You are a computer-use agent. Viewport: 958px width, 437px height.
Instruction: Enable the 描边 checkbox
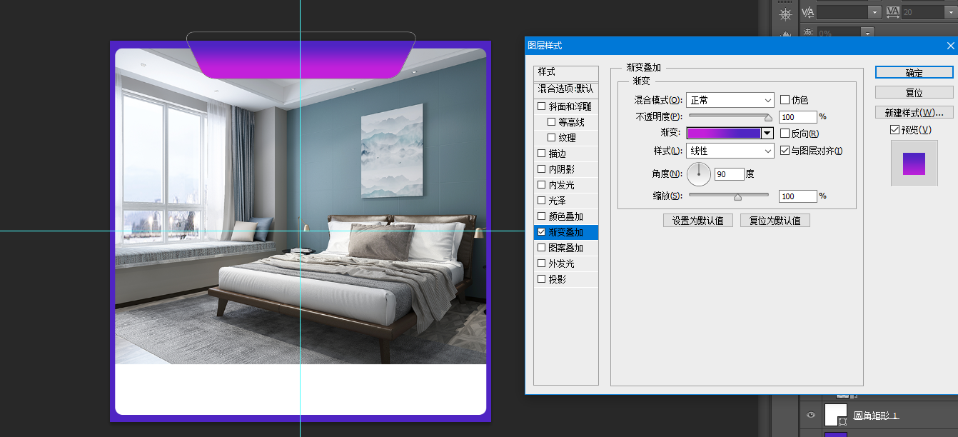click(x=541, y=154)
